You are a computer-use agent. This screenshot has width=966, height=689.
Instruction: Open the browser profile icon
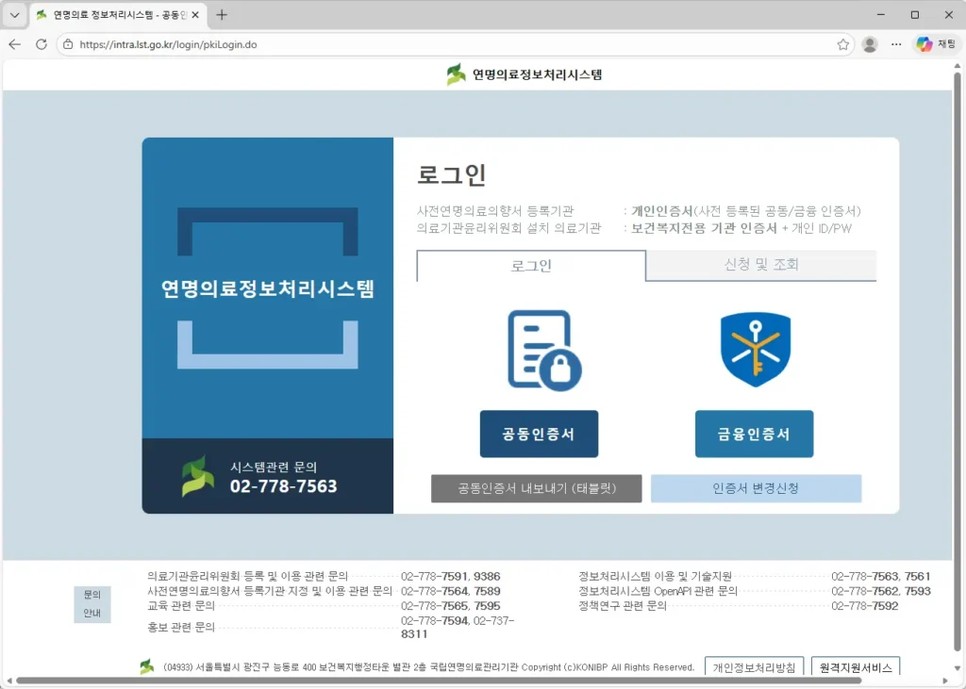869,43
